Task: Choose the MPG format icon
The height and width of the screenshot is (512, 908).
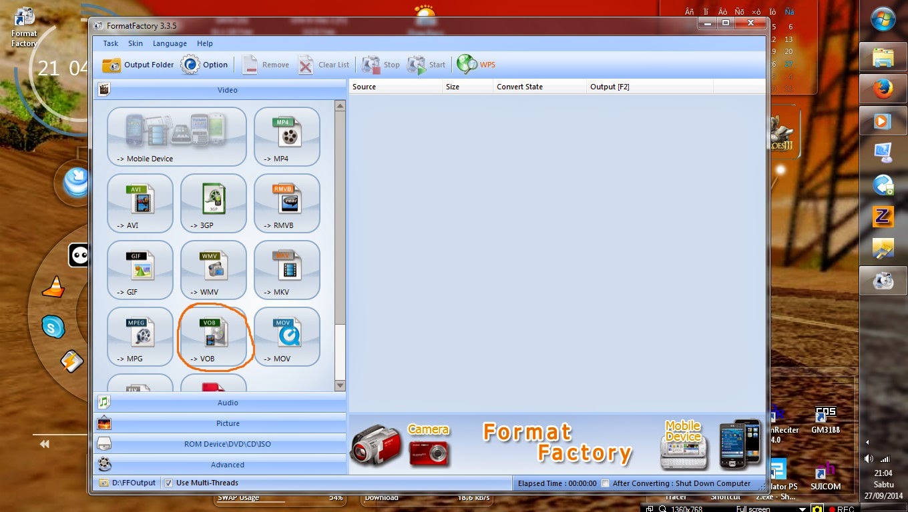Action: (x=140, y=337)
